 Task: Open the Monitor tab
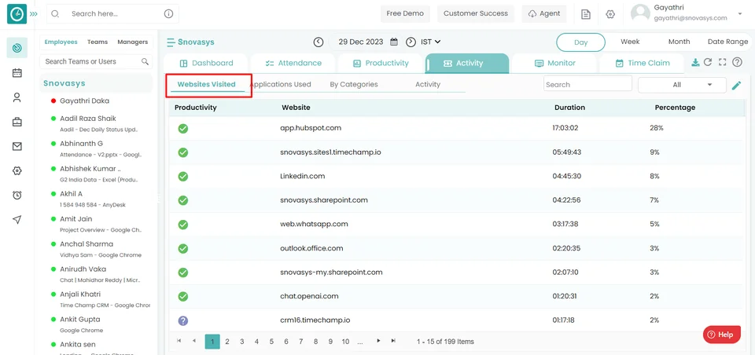click(x=554, y=63)
